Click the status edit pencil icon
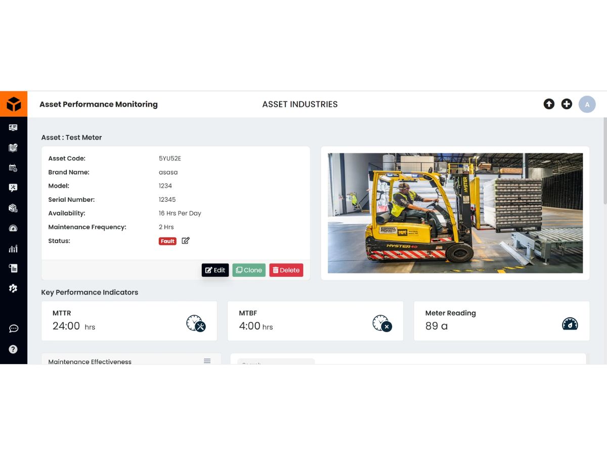This screenshot has height=455, width=607. click(x=186, y=241)
